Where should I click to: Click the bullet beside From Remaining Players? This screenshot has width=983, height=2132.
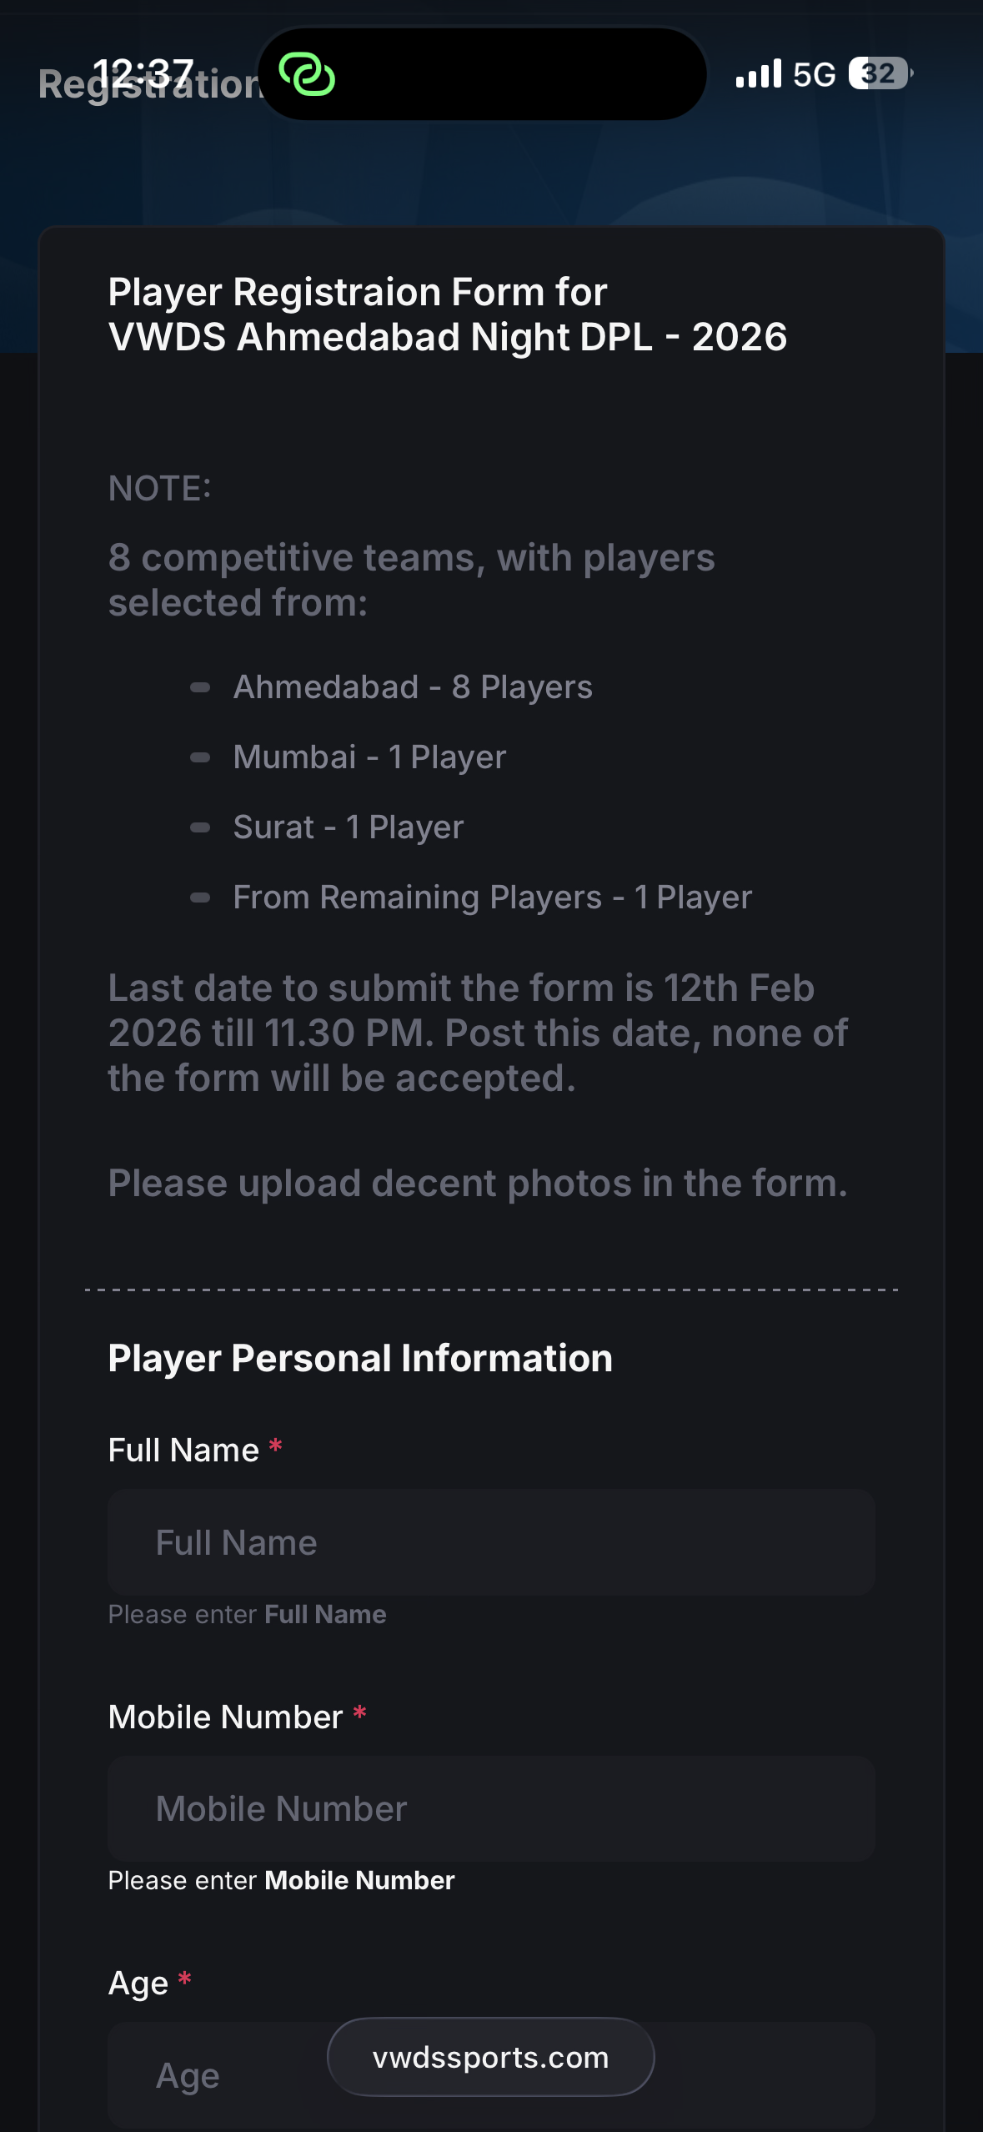point(200,898)
